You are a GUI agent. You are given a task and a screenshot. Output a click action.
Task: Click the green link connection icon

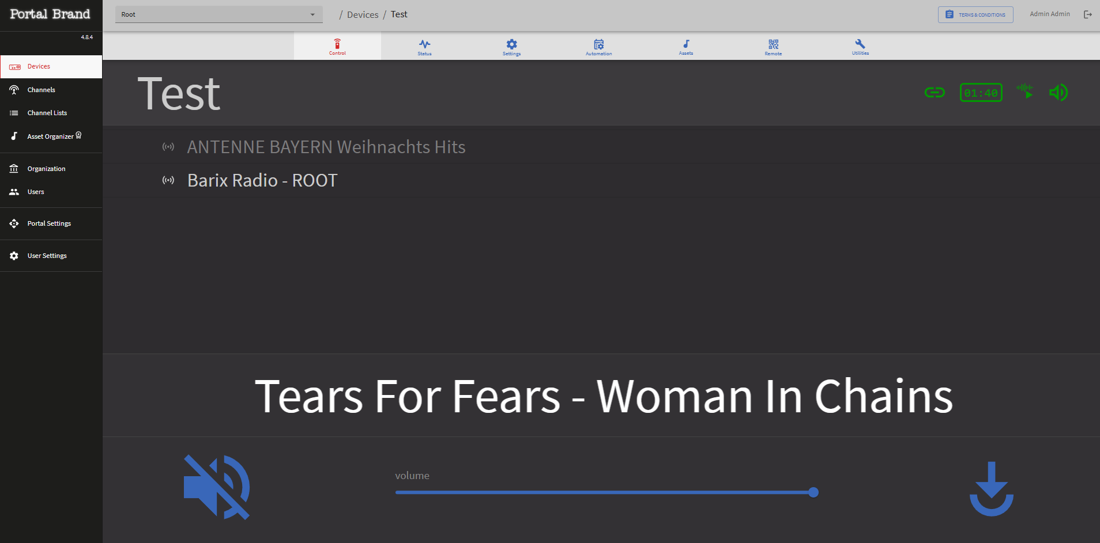pyautogui.click(x=935, y=93)
